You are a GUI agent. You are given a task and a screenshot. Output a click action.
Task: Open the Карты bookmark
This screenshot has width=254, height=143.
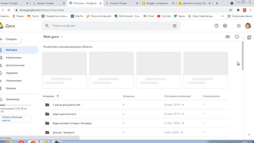click(x=179, y=16)
